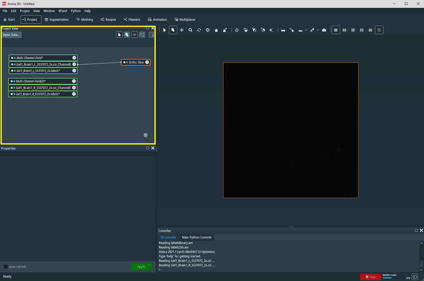Open the Python menu
The width and height of the screenshot is (424, 281).
tap(76, 11)
